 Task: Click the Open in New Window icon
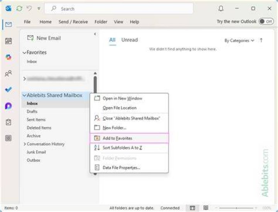(x=97, y=98)
